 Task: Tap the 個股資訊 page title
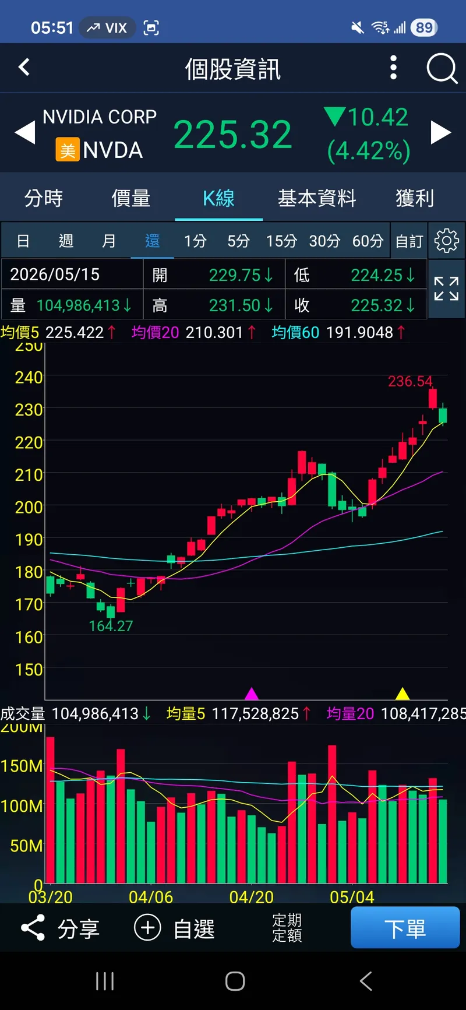233,69
